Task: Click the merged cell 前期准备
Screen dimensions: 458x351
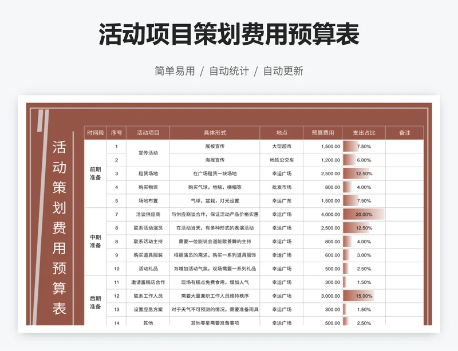Action: point(96,173)
